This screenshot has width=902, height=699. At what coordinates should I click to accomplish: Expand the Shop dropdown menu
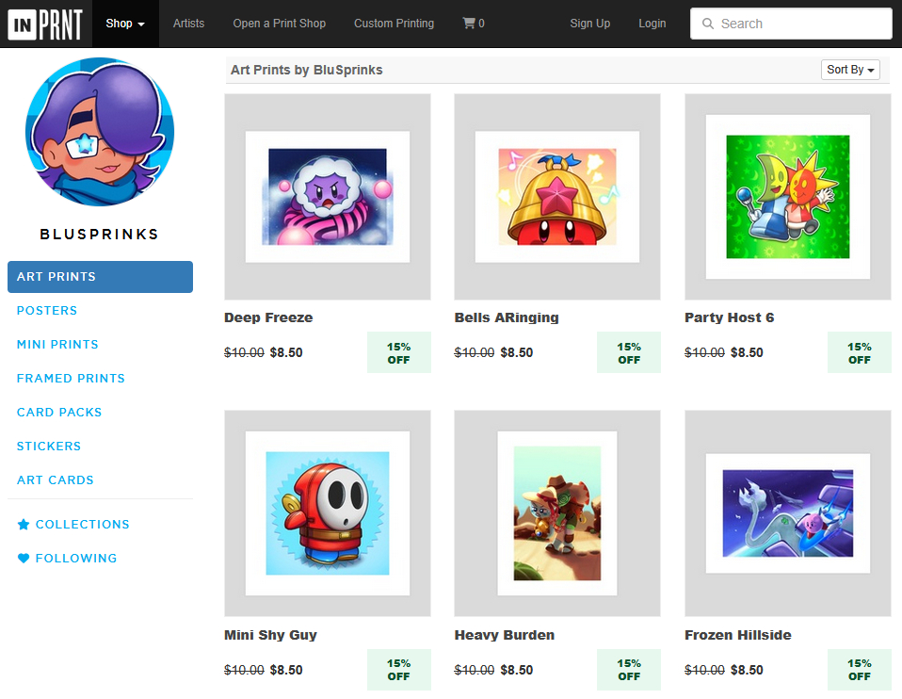(x=125, y=24)
